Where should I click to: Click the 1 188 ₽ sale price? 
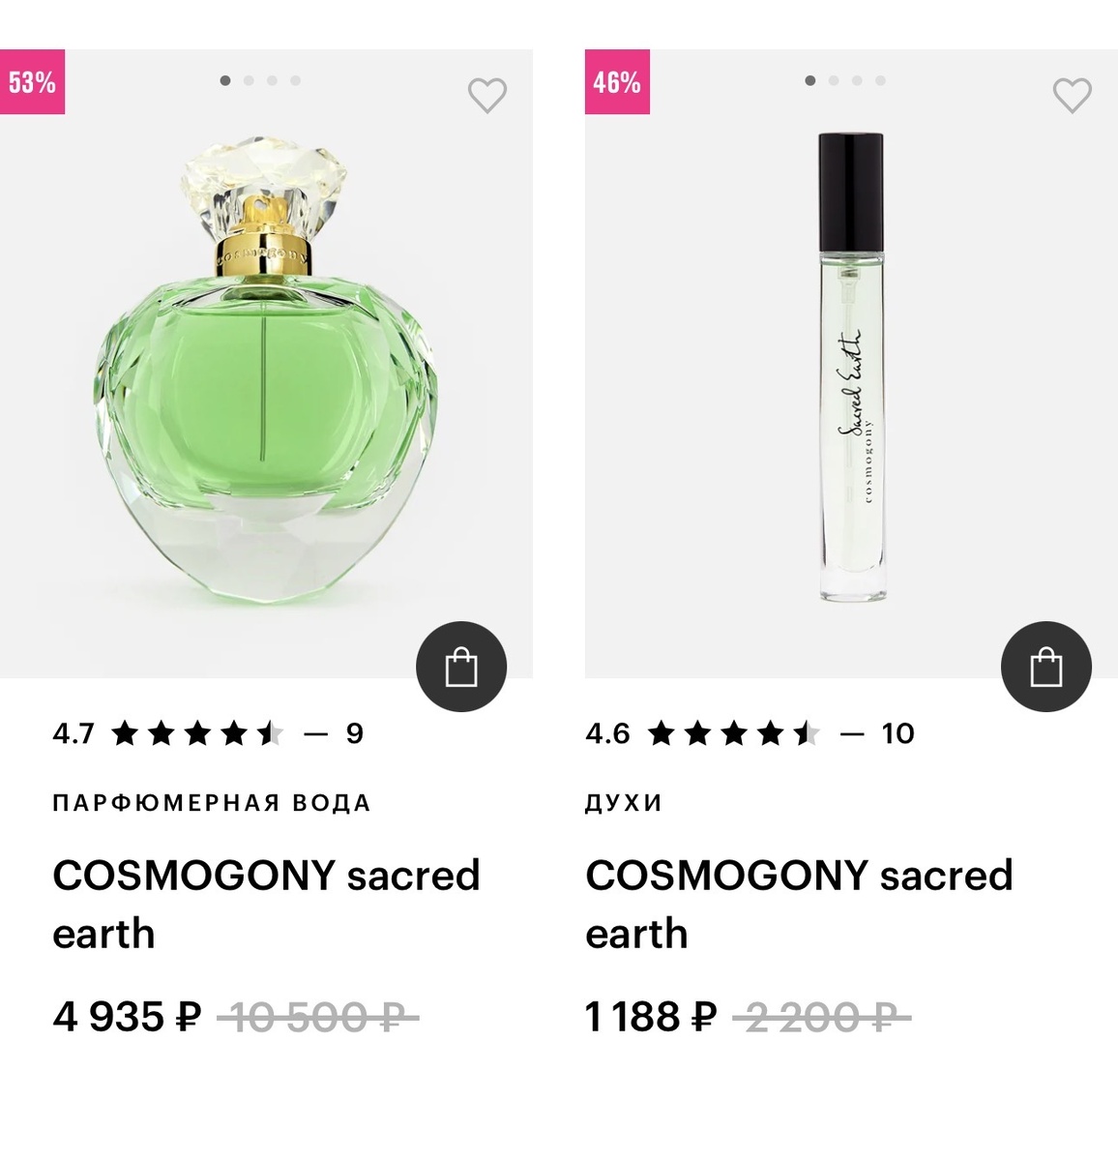[x=650, y=1017]
